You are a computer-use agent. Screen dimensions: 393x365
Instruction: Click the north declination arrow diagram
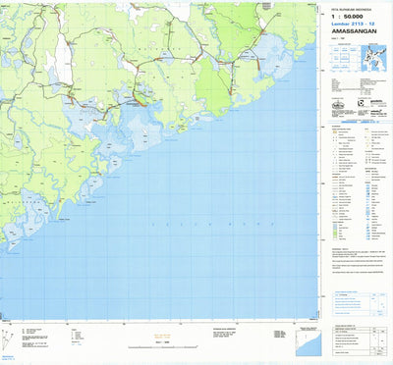point(7,340)
